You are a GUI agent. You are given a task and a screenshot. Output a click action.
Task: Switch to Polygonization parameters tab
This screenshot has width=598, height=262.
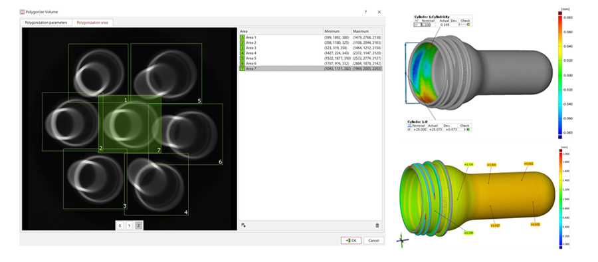pos(46,23)
